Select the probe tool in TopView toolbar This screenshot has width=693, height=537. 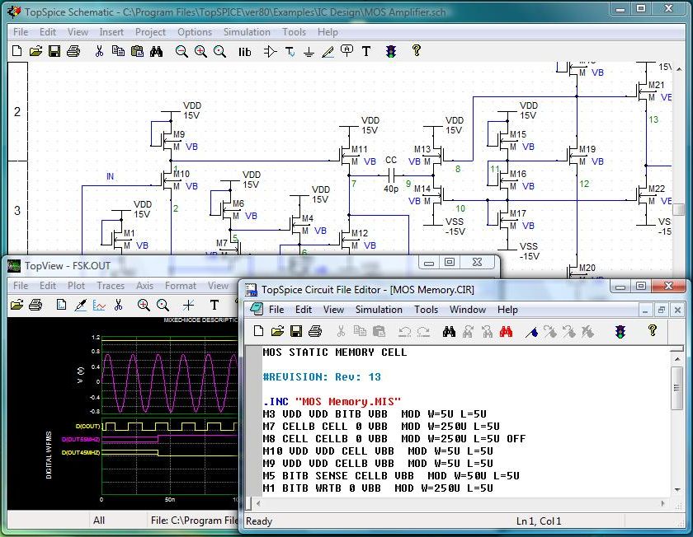[x=81, y=305]
